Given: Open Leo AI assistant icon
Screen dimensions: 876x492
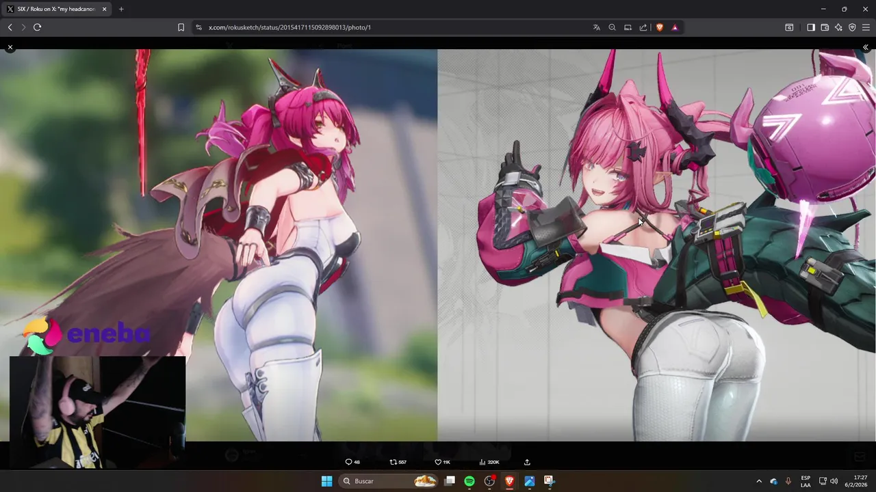Looking at the screenshot, I should pyautogui.click(x=838, y=27).
